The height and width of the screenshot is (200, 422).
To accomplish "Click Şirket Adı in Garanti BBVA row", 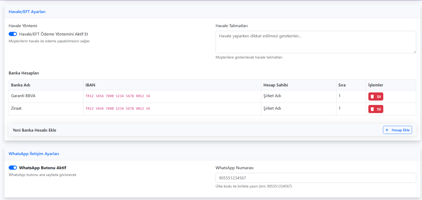I will click(x=272, y=96).
